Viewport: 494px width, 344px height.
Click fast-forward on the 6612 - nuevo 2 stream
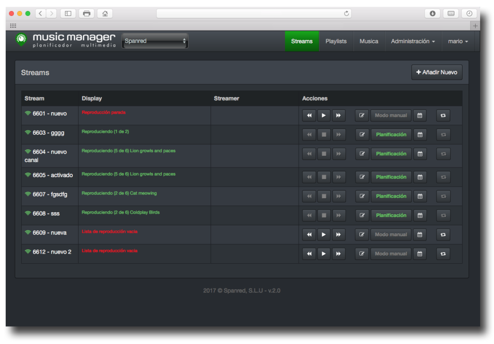coord(339,254)
